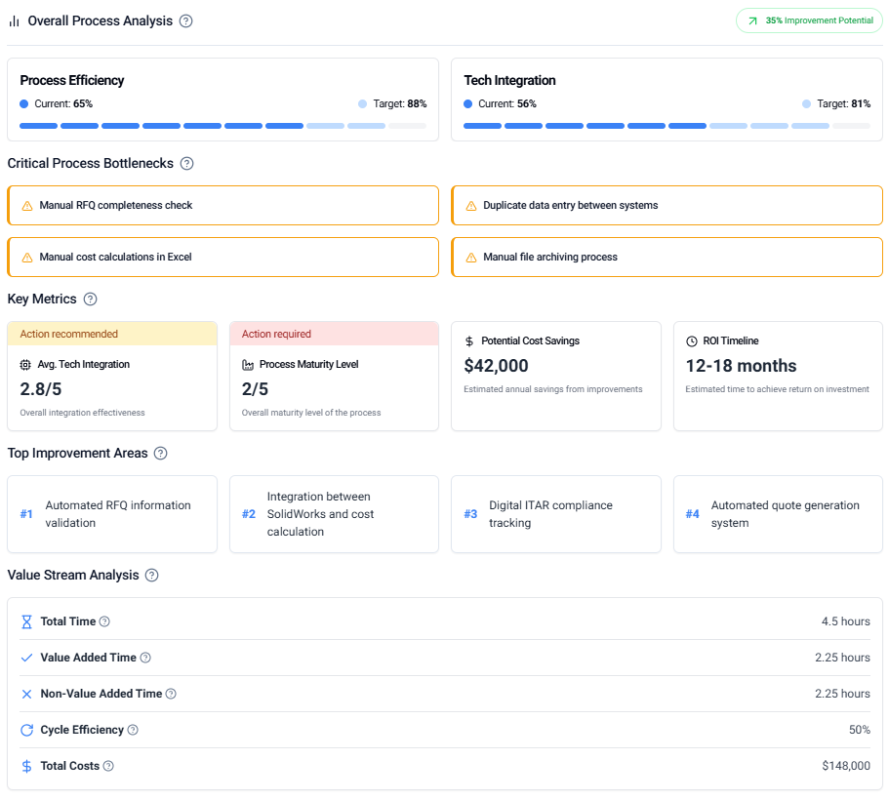
Task: Click the Tech Integration progress bar
Action: click(667, 126)
